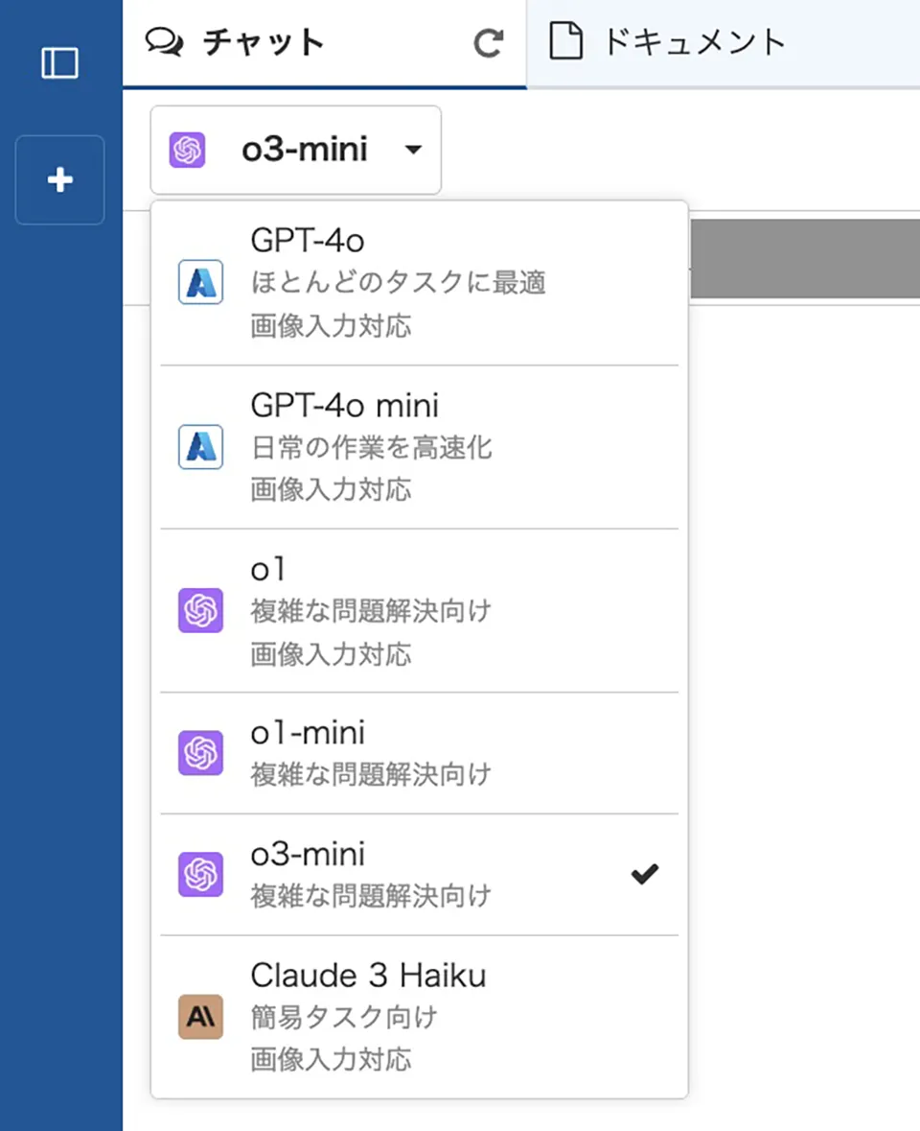This screenshot has height=1131, width=920.
Task: Click text 簡易タスク向け
Action: [344, 1017]
